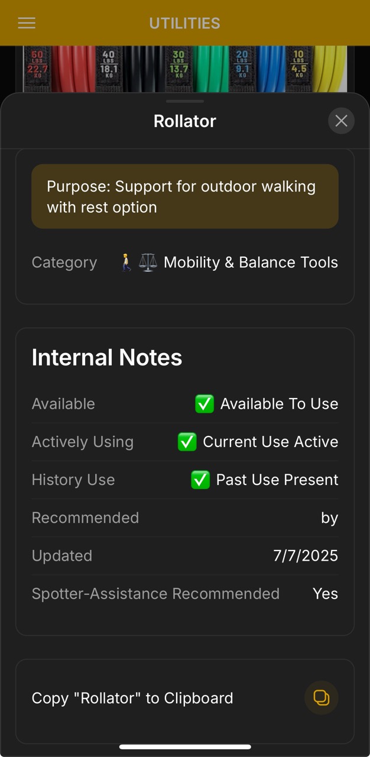Expand the "Recommended by" row
The width and height of the screenshot is (370, 757).
click(x=185, y=517)
